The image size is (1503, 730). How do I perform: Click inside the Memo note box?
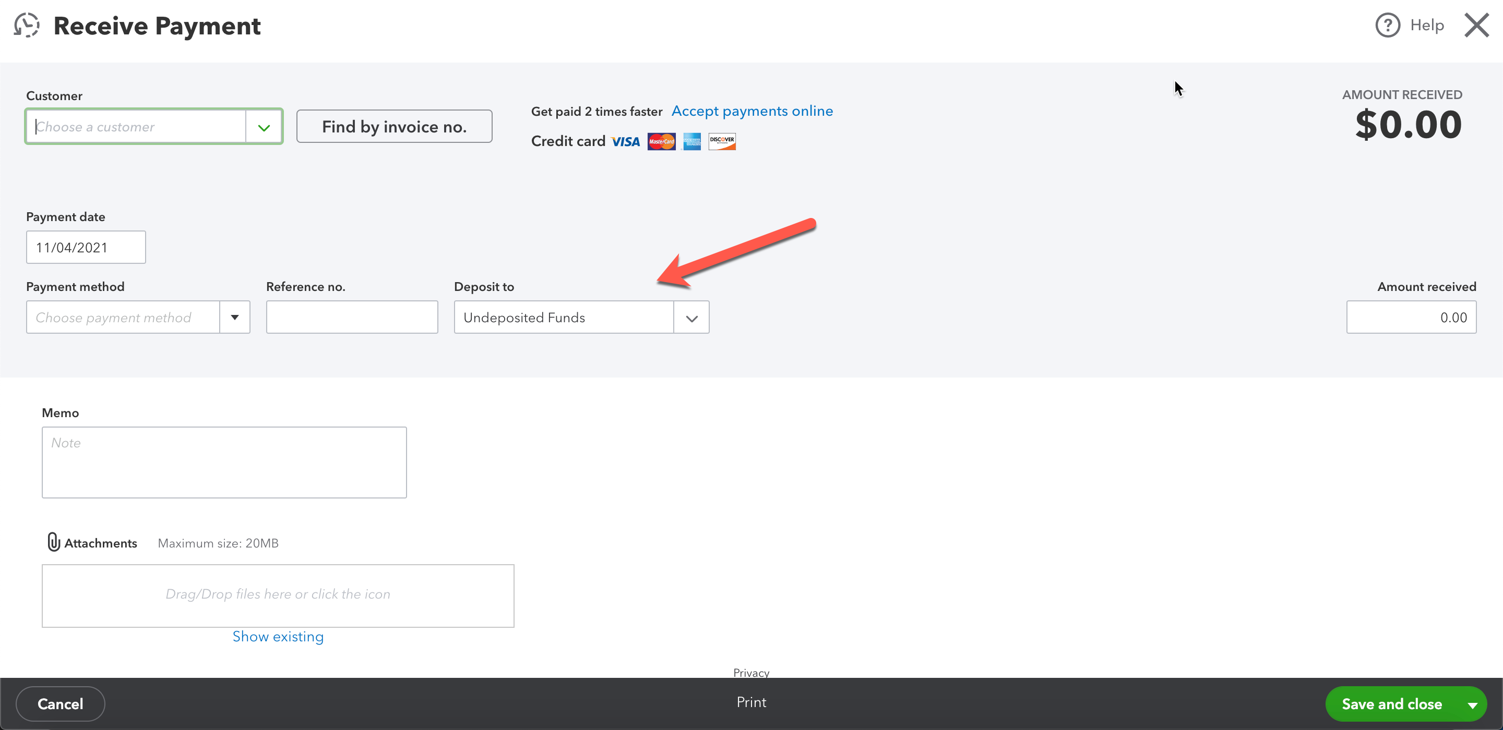[x=223, y=463]
